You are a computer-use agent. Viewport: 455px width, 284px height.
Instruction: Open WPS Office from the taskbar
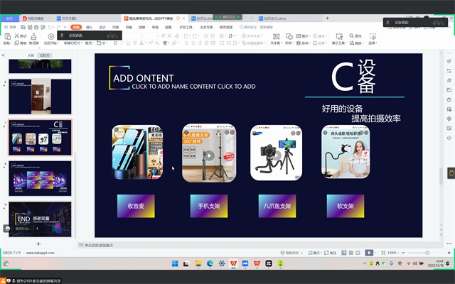(x=233, y=263)
